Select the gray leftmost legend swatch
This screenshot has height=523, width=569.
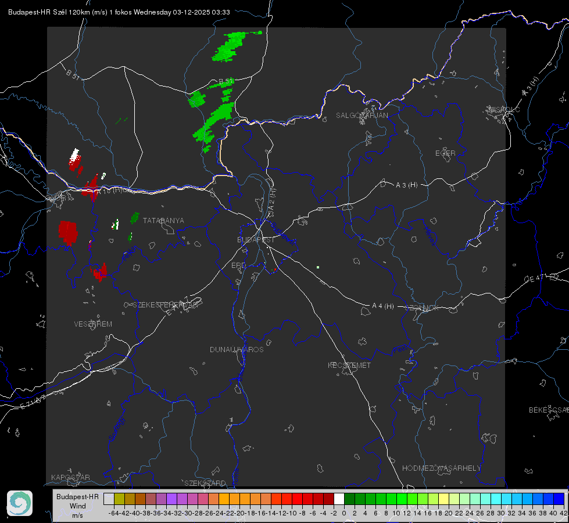(109, 499)
